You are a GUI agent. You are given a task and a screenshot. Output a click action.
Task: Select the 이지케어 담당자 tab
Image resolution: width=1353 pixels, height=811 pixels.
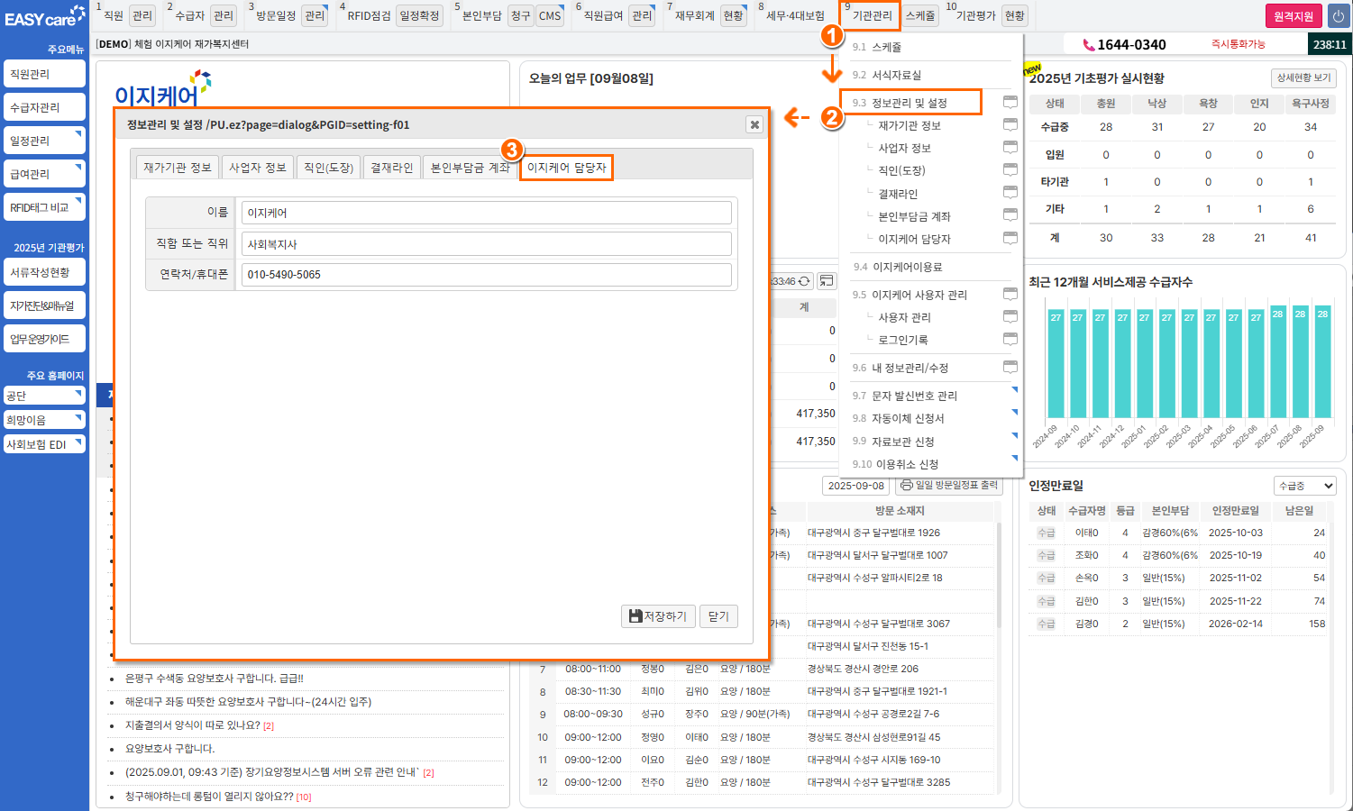pos(567,168)
